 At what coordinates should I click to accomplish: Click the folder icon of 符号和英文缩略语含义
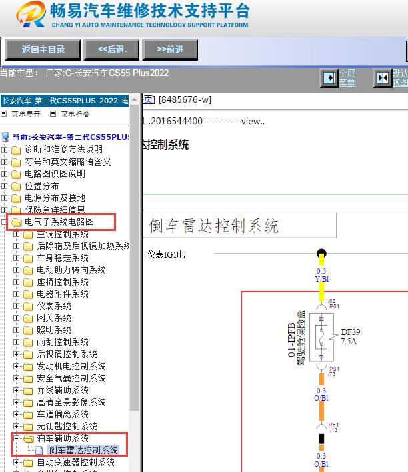click(x=16, y=162)
